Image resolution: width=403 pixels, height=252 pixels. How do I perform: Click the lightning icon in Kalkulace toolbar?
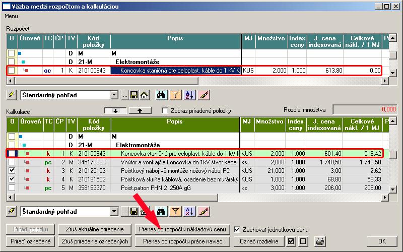(x=12, y=211)
